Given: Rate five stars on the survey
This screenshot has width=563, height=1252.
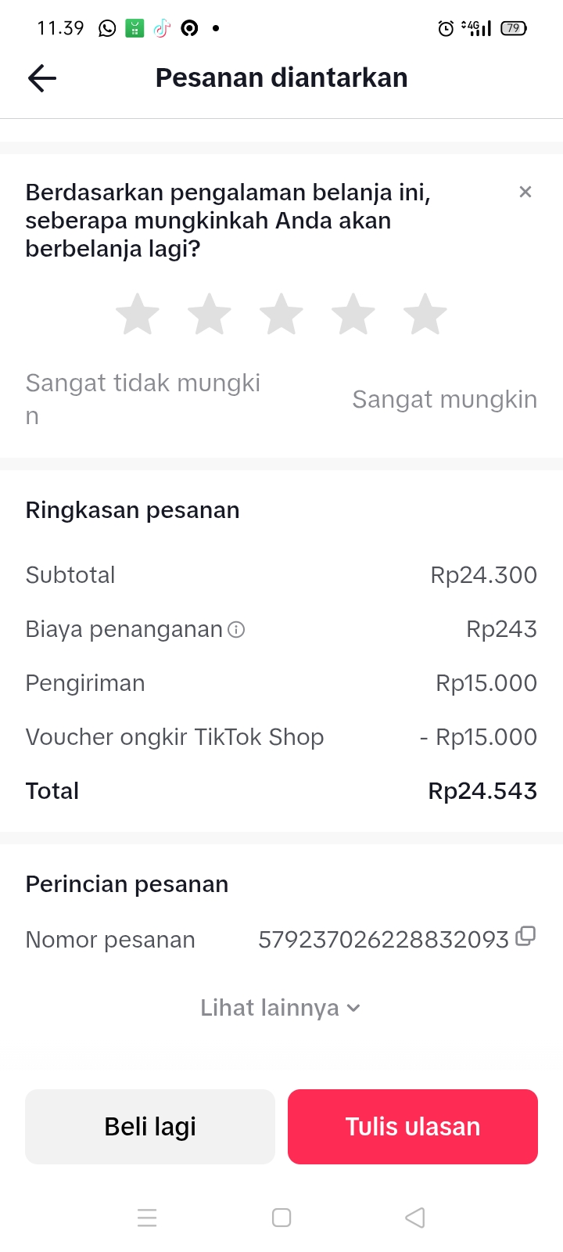Looking at the screenshot, I should pyautogui.click(x=425, y=315).
